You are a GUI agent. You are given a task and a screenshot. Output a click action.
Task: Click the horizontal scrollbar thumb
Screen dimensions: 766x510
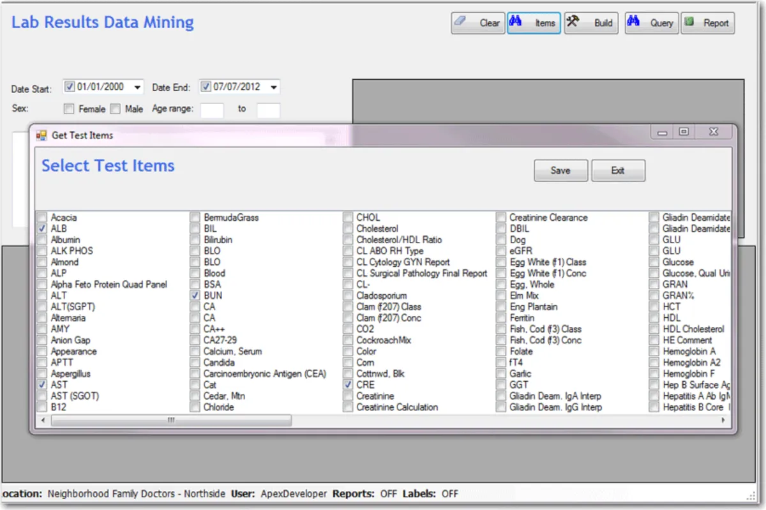coord(171,421)
